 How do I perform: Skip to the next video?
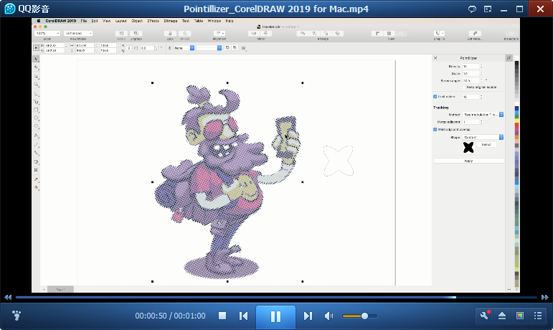[308, 316]
